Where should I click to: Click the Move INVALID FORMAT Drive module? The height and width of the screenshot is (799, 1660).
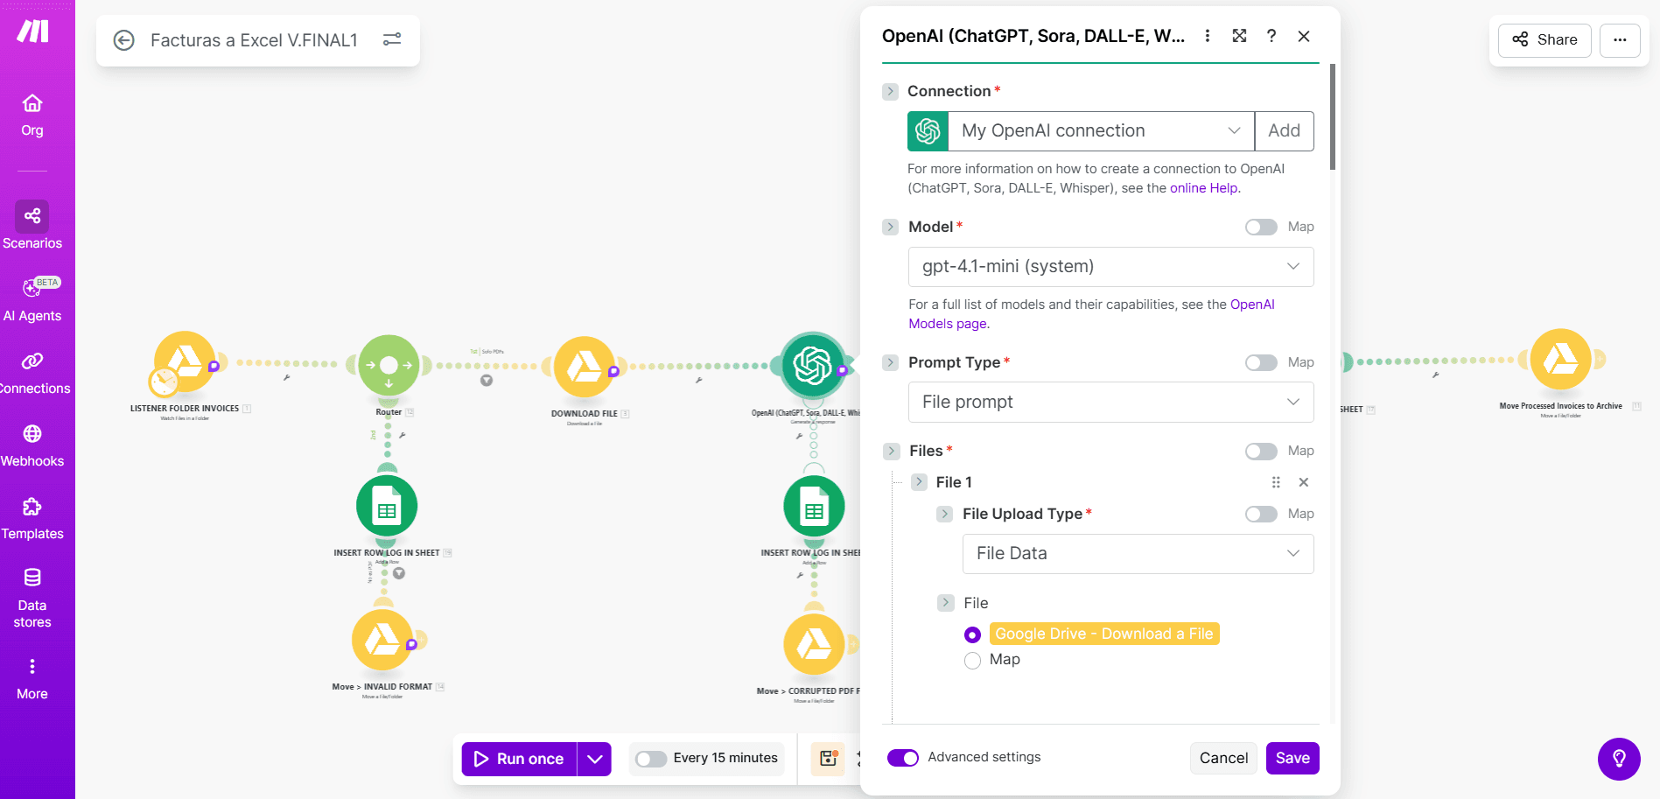pos(382,640)
